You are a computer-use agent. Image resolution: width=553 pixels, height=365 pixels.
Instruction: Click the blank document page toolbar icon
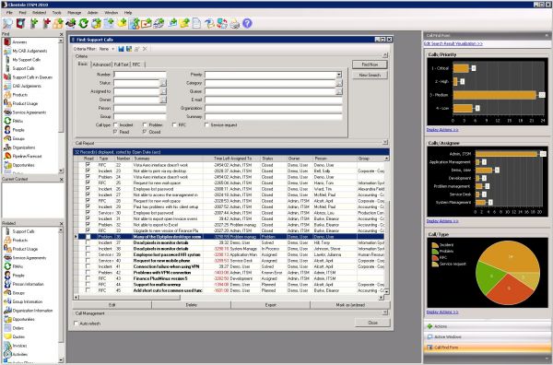197,24
